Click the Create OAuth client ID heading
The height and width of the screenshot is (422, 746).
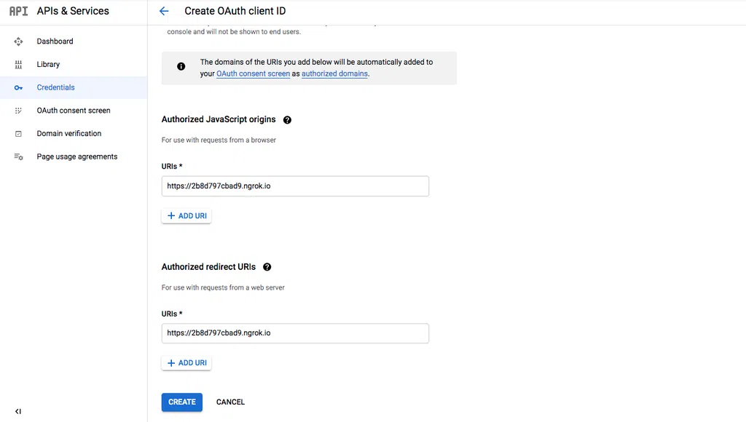(x=235, y=11)
